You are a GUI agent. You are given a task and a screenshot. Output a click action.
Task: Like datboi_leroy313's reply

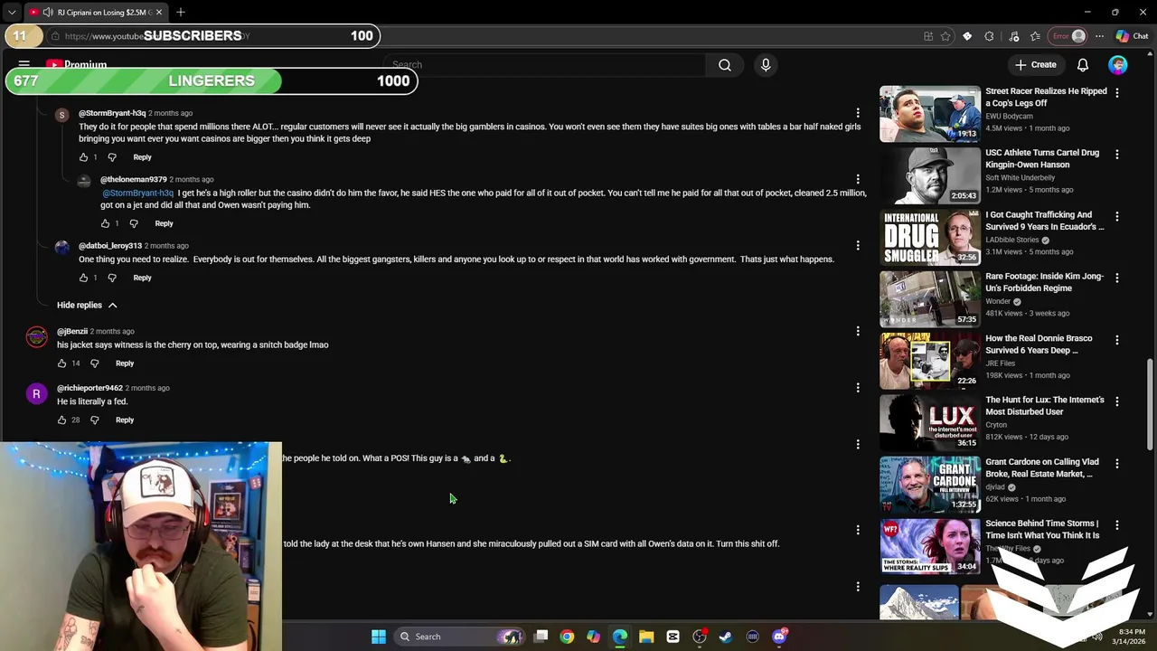[x=83, y=278]
